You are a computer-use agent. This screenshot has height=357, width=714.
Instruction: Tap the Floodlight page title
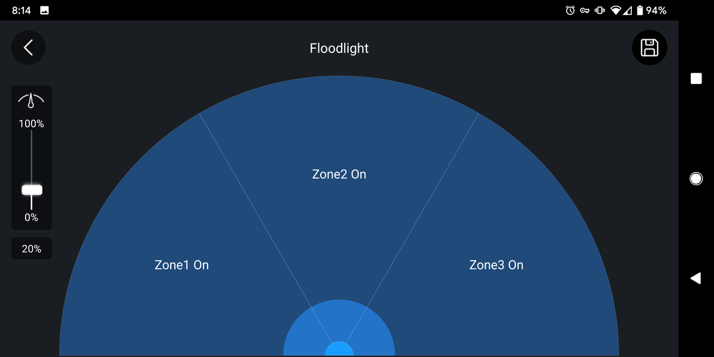(x=339, y=48)
